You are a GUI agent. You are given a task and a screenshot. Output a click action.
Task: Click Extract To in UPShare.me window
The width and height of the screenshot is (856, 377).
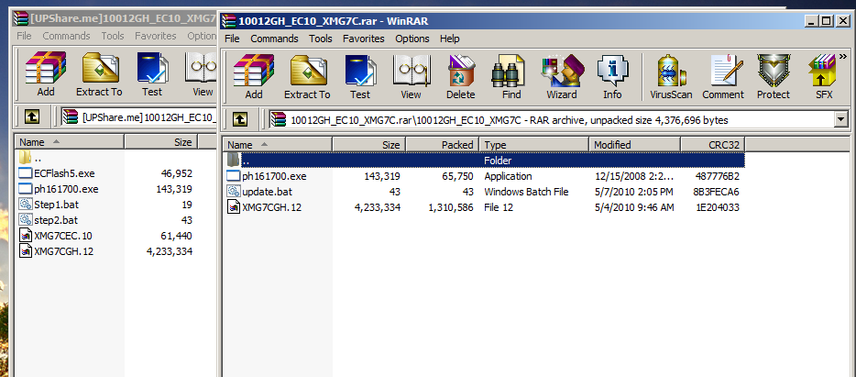click(x=99, y=74)
